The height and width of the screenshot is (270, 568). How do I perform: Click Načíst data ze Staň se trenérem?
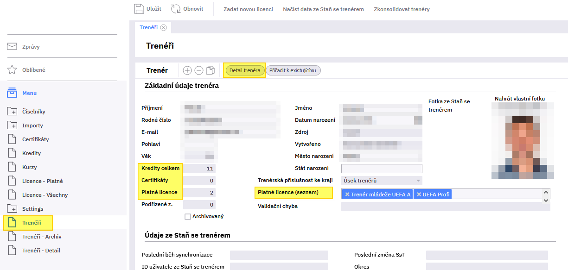[324, 9]
